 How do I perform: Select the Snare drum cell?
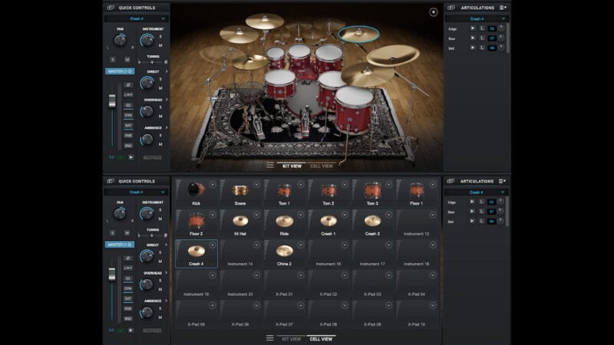(240, 193)
